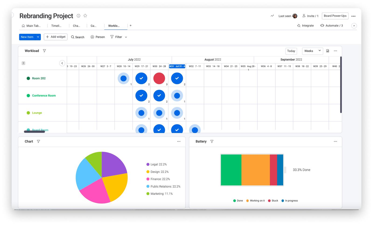
Task: Open the Integrate option
Action: [305, 26]
